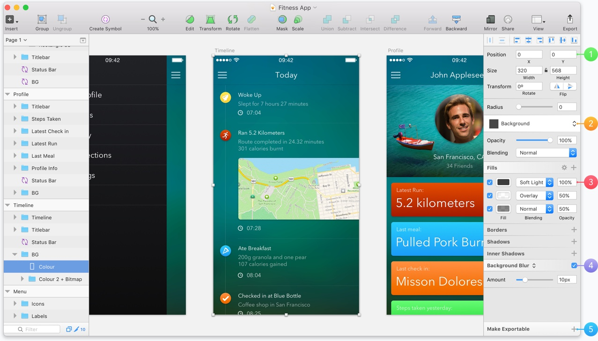Click the Radius slider
The height and width of the screenshot is (341, 598).
pyautogui.click(x=534, y=107)
